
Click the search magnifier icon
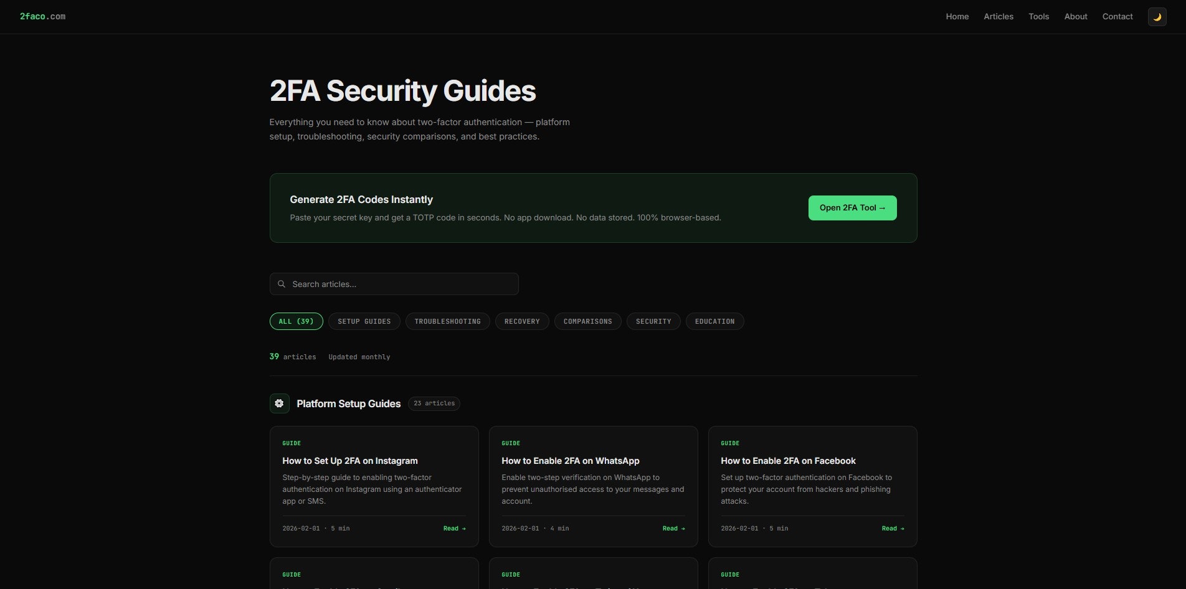pos(282,284)
